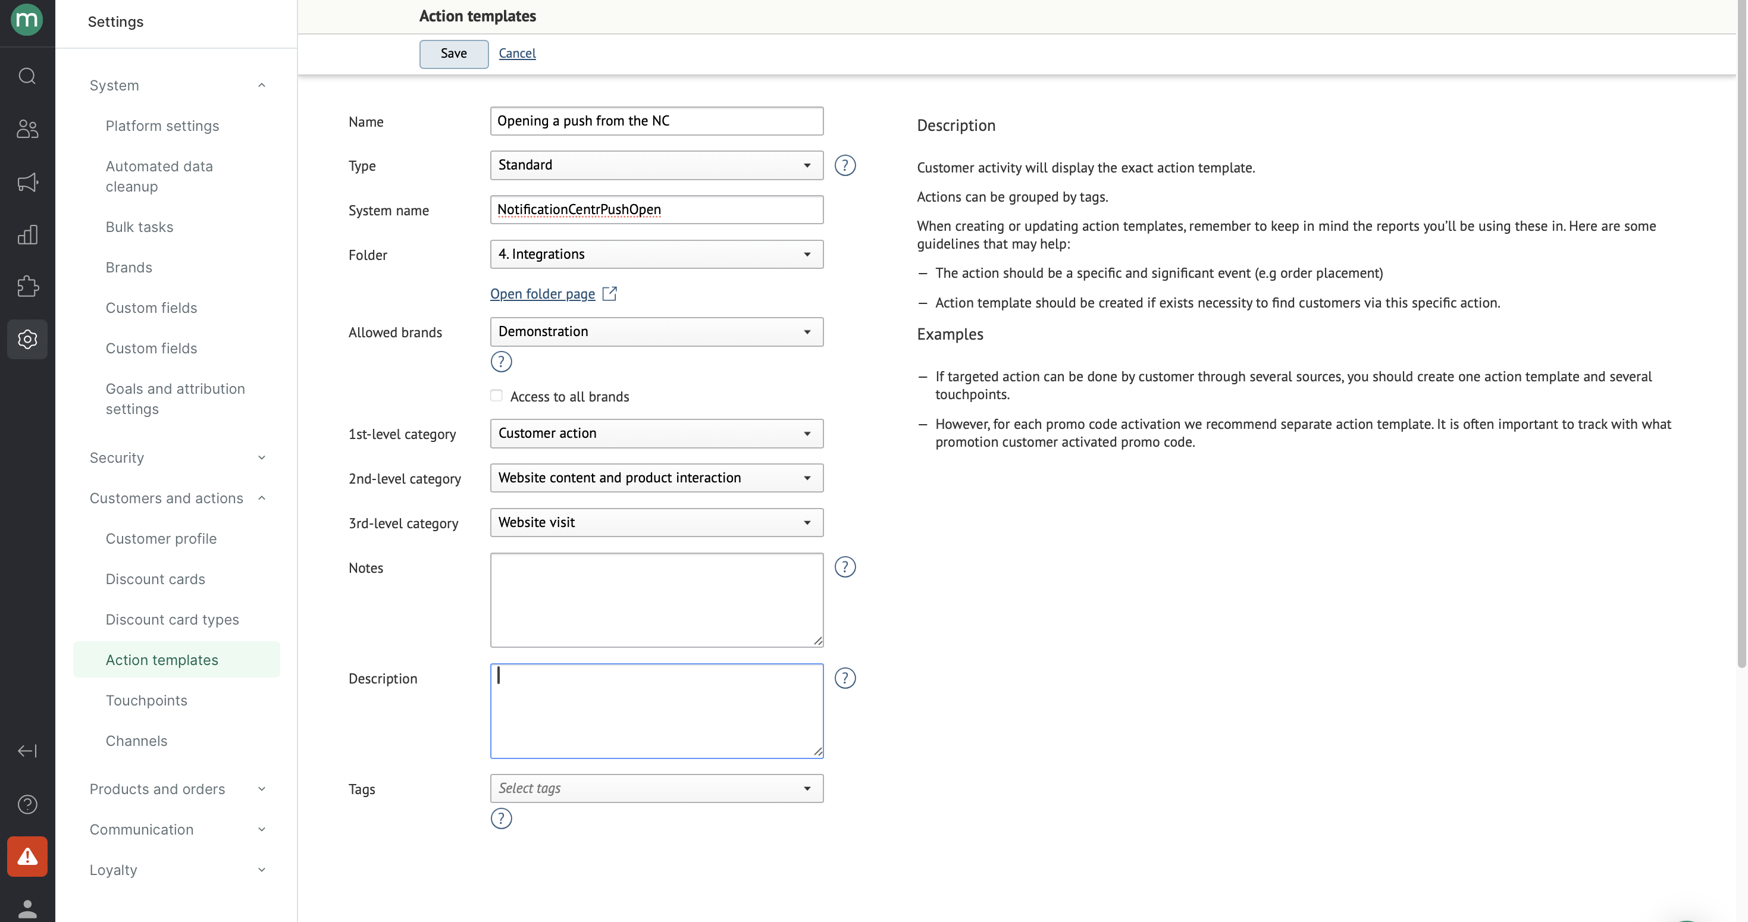
Task: Open the customers people icon
Action: (27, 129)
